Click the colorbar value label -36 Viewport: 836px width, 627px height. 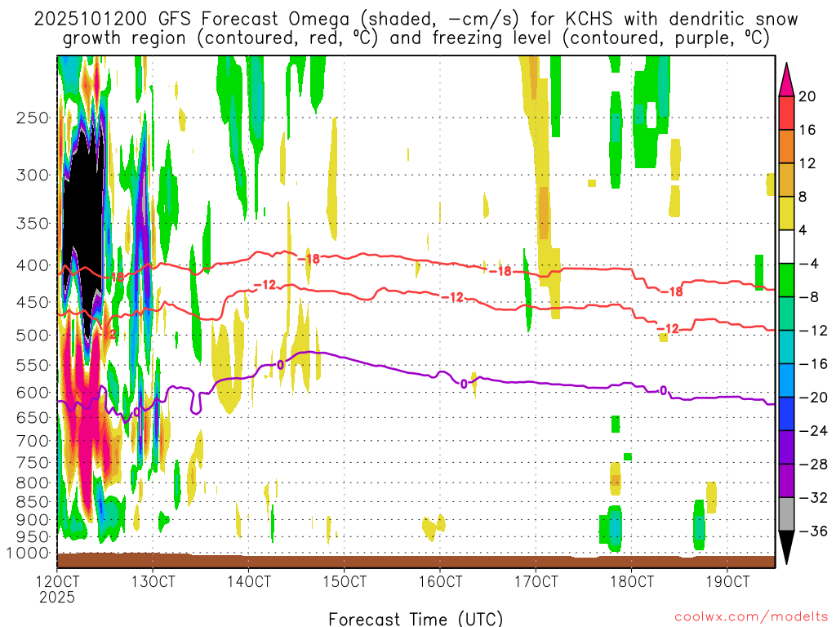click(814, 531)
